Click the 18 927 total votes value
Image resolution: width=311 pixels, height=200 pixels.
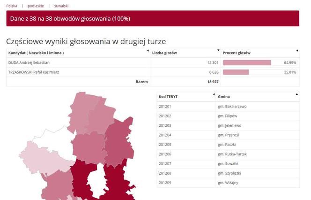click(x=213, y=82)
